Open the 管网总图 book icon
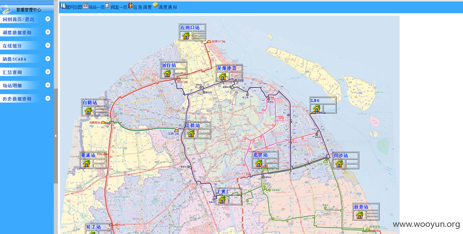Screen dimensions: 463x234 63,6
